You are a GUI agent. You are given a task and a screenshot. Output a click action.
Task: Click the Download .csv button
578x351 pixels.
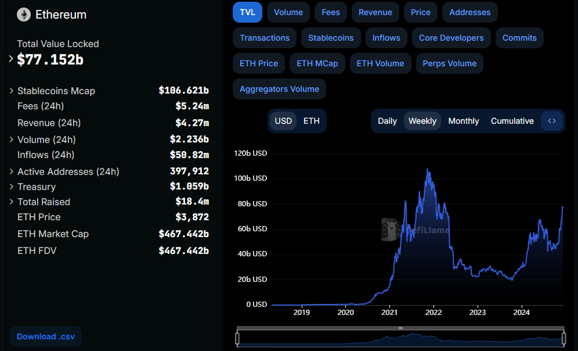[45, 336]
